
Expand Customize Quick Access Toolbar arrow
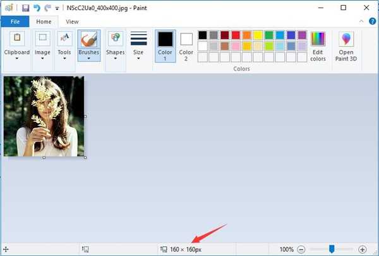(x=57, y=9)
